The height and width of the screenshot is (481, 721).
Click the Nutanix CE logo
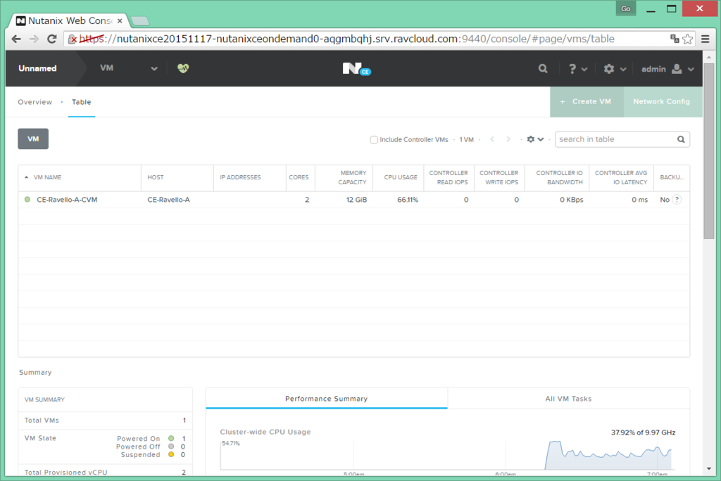tap(356, 69)
